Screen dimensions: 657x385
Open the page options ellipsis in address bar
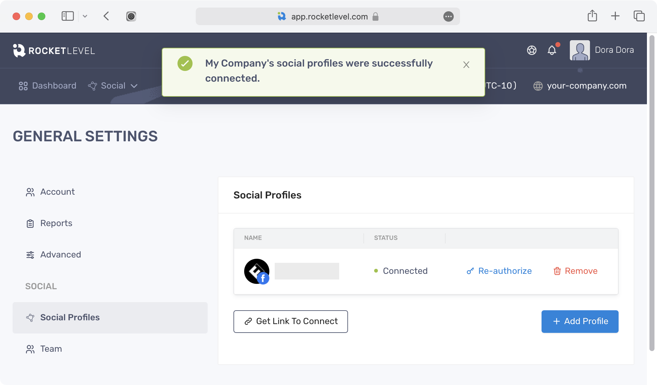tap(448, 16)
